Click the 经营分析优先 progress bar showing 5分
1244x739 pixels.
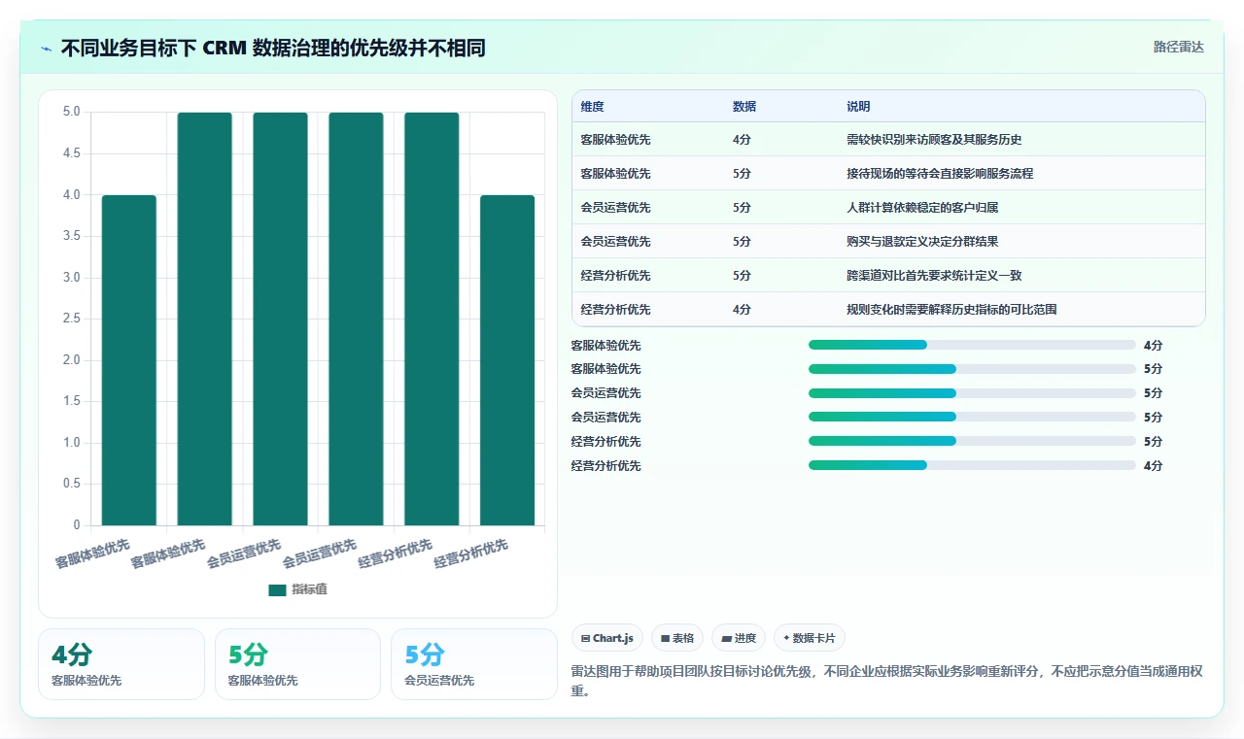coord(972,441)
